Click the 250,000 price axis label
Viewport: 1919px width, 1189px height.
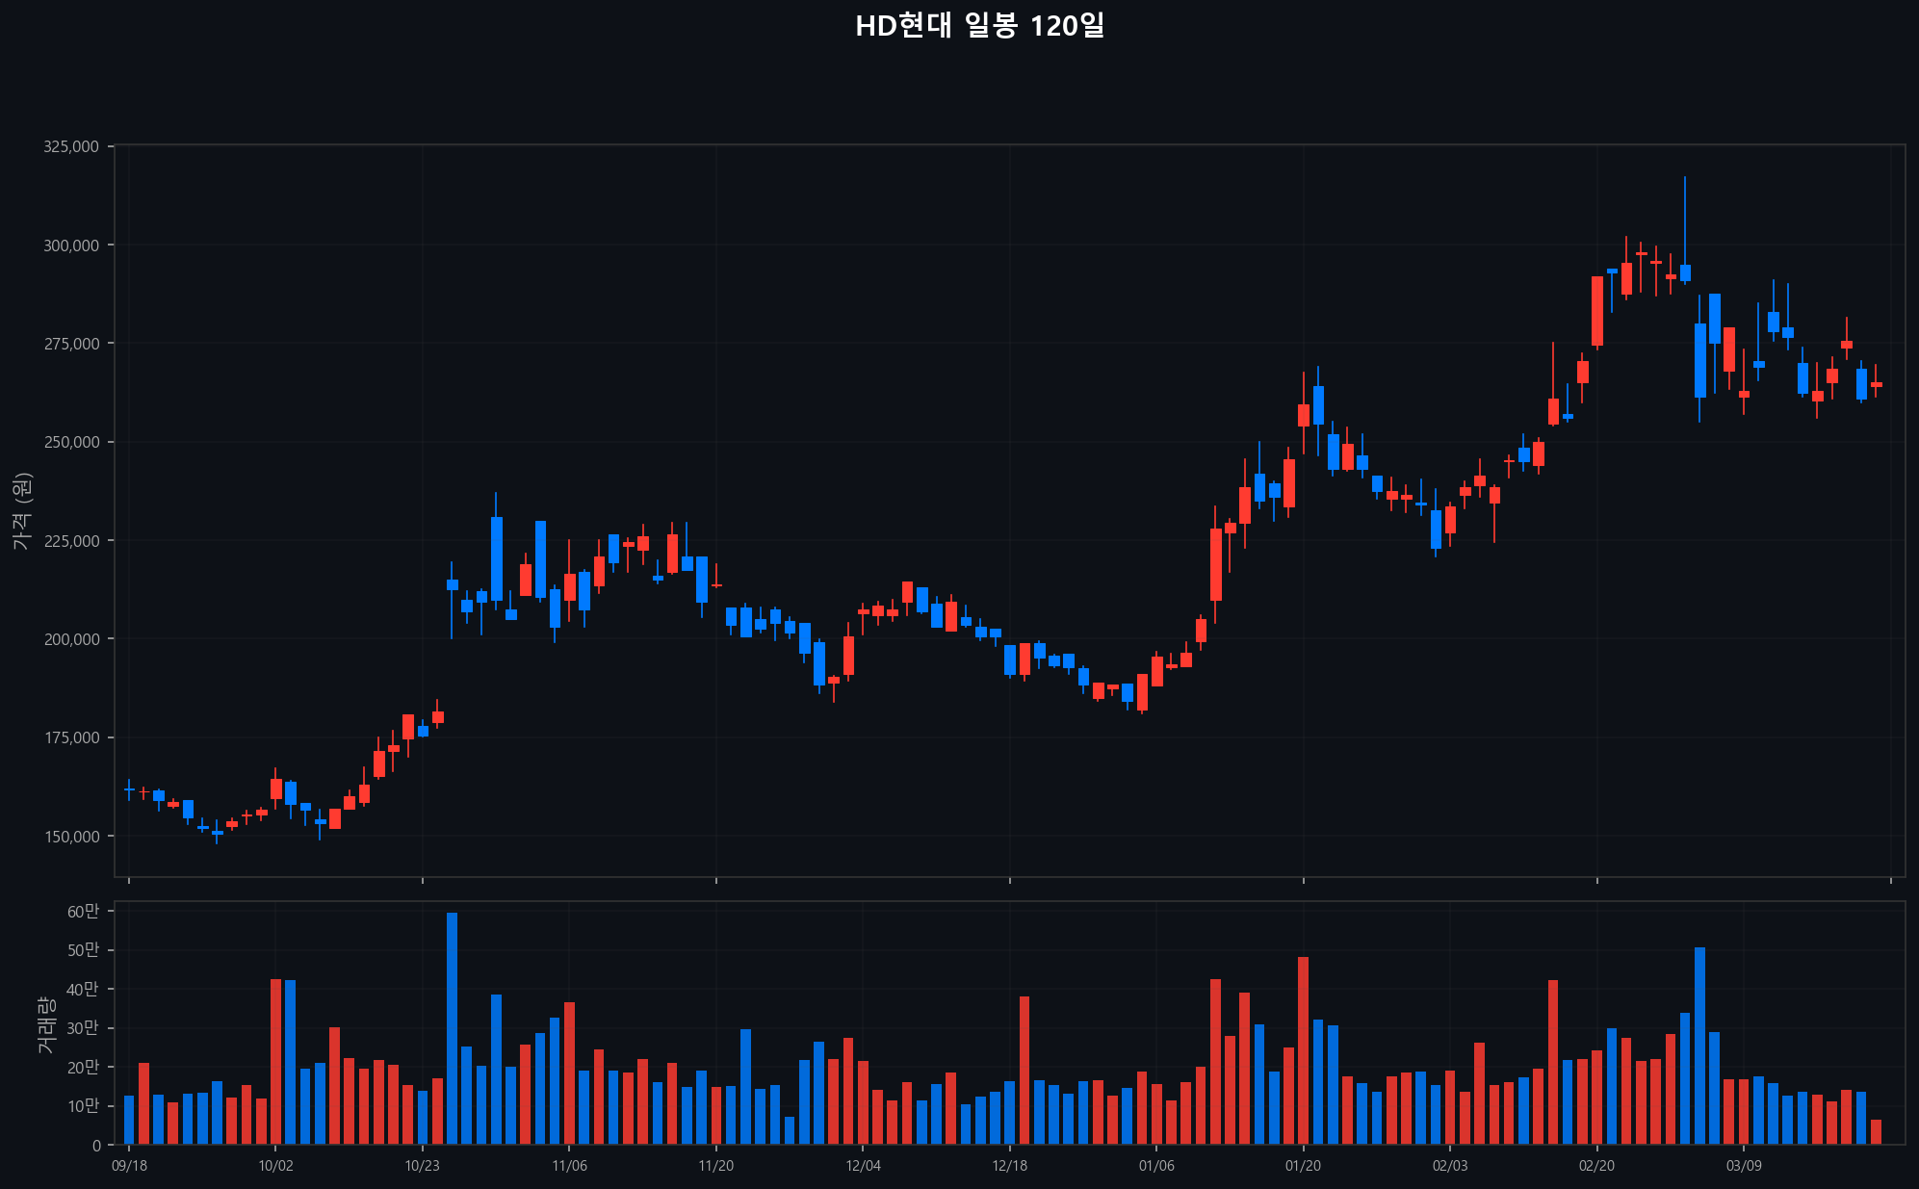coord(71,442)
